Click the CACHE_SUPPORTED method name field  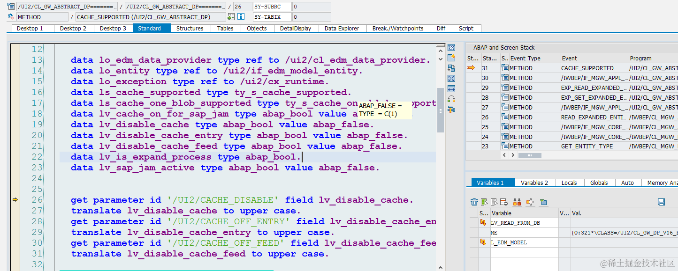click(151, 17)
